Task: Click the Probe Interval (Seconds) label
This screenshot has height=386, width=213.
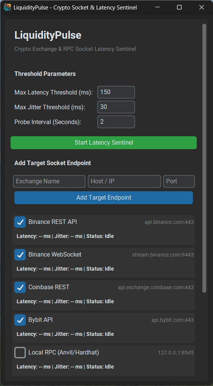Action: click(x=48, y=122)
